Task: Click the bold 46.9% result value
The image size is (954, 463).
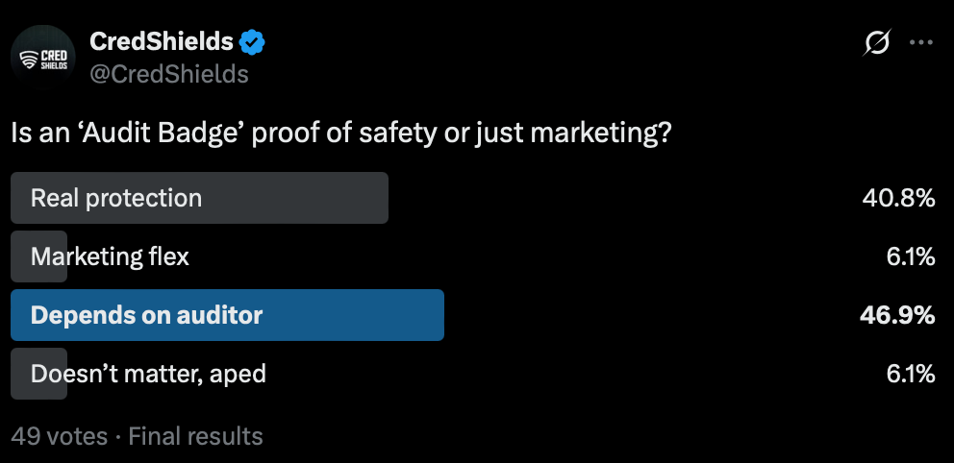Action: (x=899, y=315)
